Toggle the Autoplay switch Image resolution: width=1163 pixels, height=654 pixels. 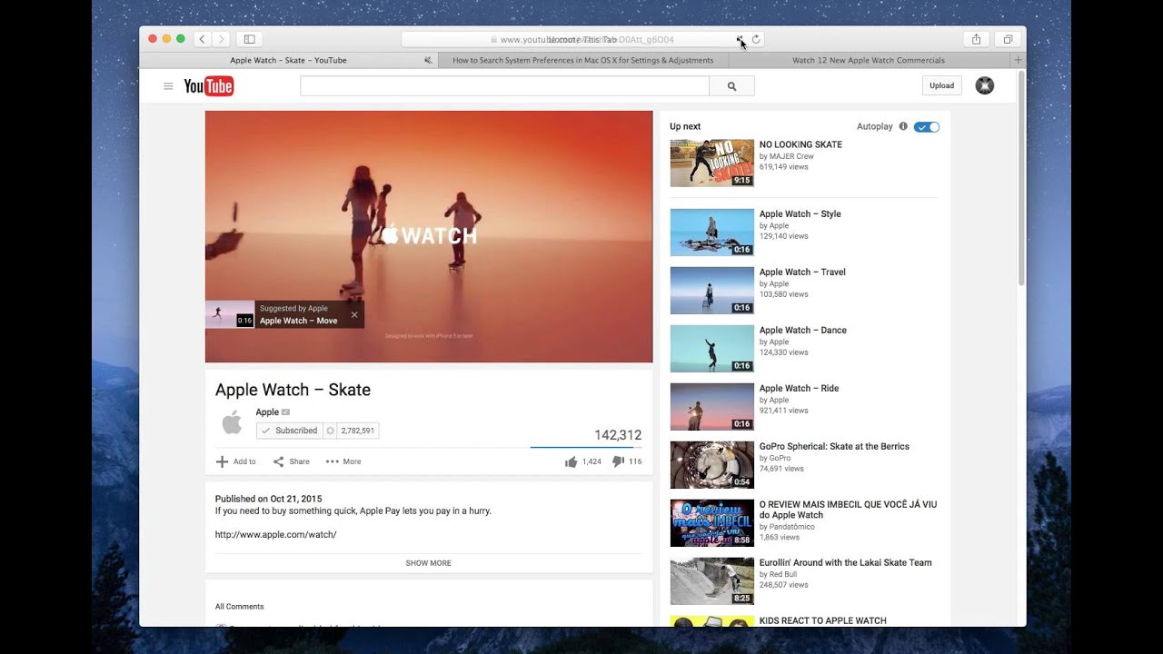coord(927,127)
